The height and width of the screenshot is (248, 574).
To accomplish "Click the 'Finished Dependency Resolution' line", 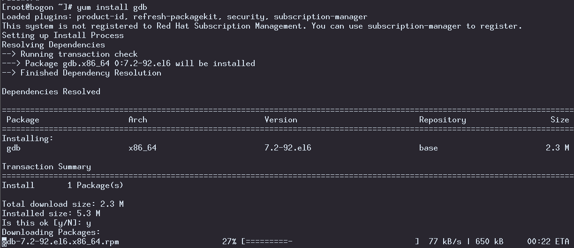I will 82,73.
